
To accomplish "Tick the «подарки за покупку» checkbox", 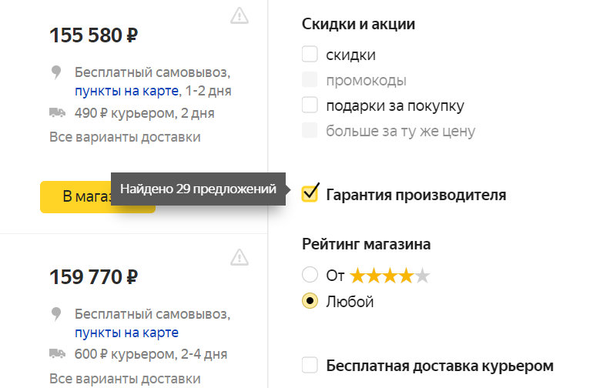I will click(x=310, y=105).
